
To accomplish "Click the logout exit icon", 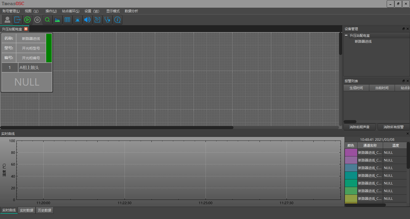I will [17, 20].
